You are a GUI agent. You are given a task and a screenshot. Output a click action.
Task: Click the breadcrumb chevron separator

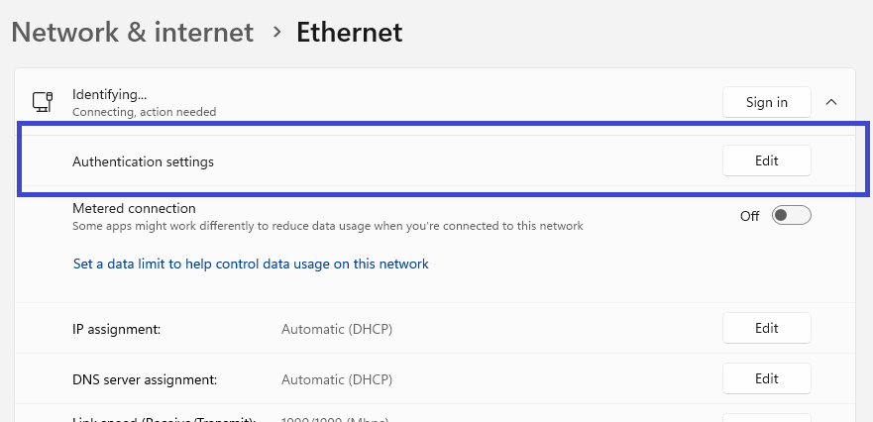275,33
